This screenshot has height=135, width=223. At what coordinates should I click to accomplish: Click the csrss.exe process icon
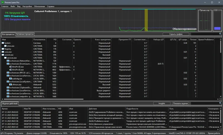(x=3, y=52)
